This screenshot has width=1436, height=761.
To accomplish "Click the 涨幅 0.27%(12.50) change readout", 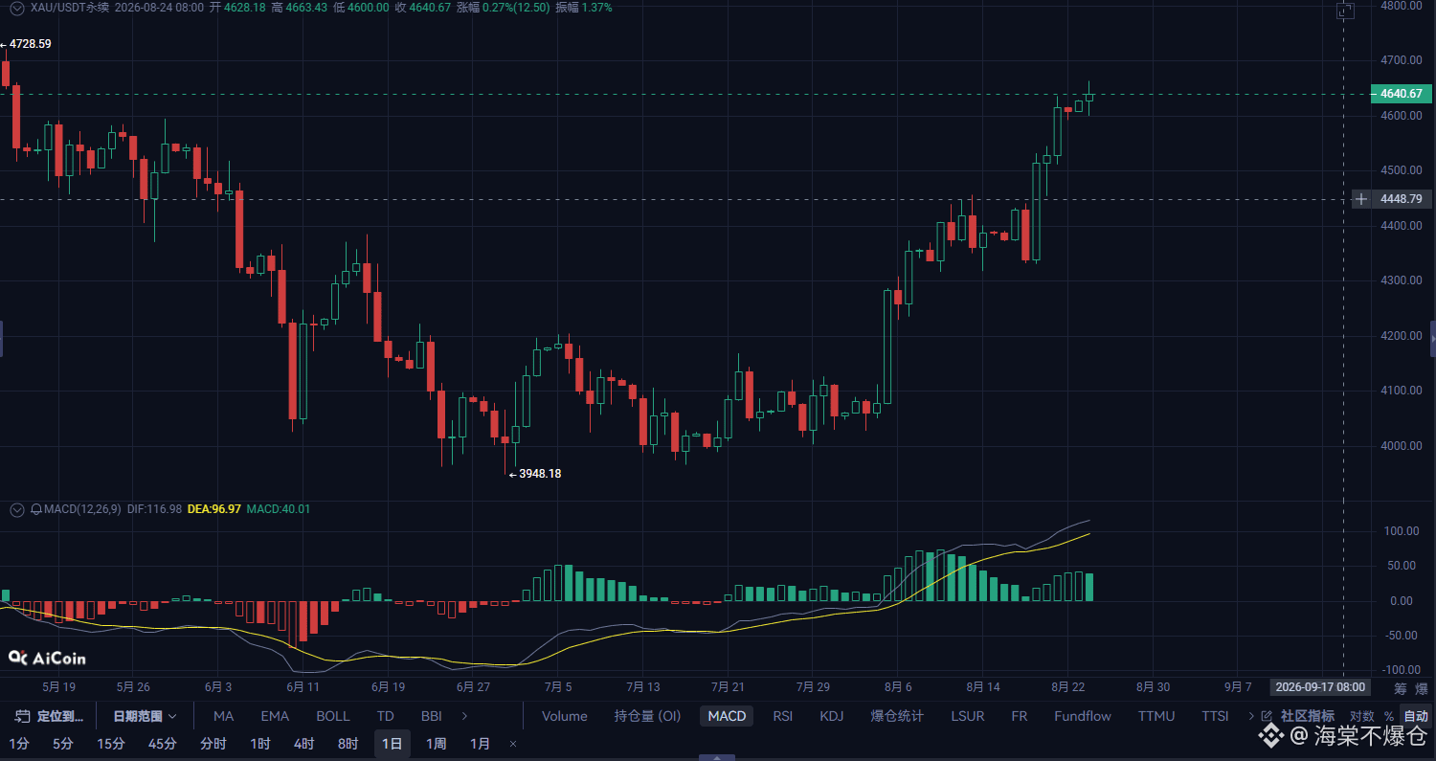I will [503, 8].
